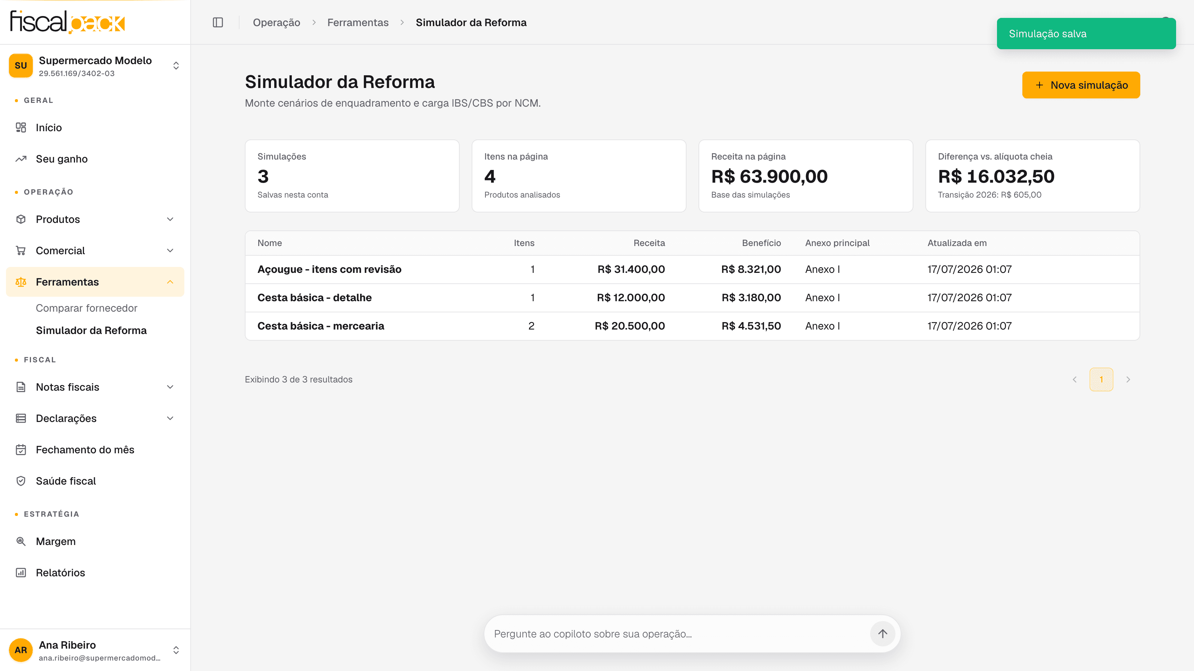Click the SU company avatar
Screen dimensions: 1194x671
click(x=21, y=65)
